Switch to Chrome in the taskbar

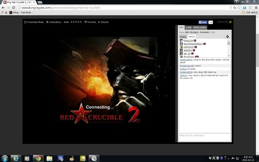coord(38,159)
